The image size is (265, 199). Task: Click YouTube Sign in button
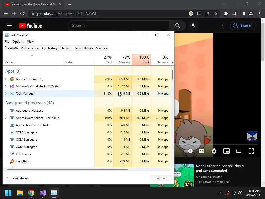[x=243, y=26]
